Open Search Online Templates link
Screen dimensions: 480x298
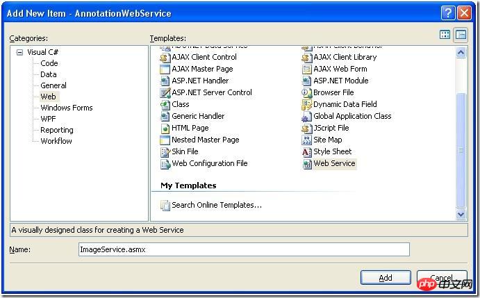coord(217,205)
